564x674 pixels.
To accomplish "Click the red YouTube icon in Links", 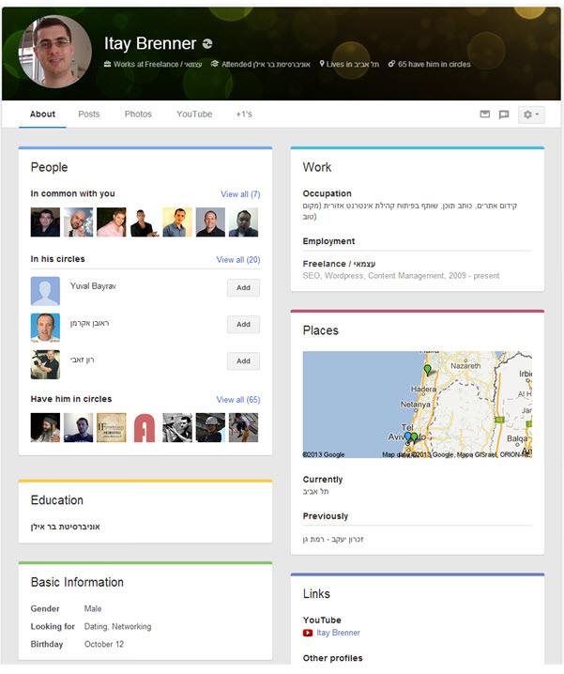I will 308,633.
